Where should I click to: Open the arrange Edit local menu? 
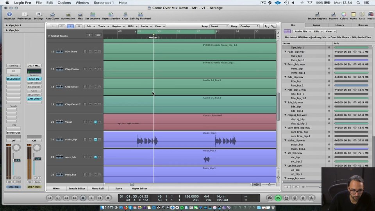90,26
